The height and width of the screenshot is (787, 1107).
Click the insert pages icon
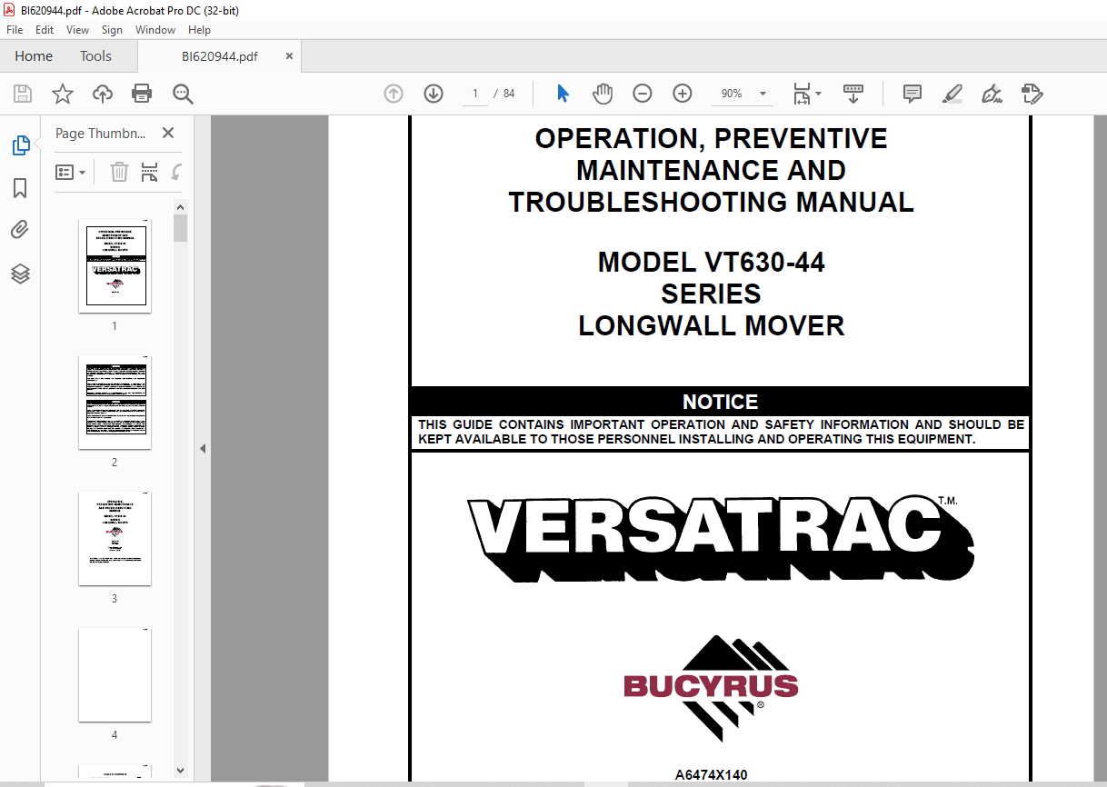150,172
